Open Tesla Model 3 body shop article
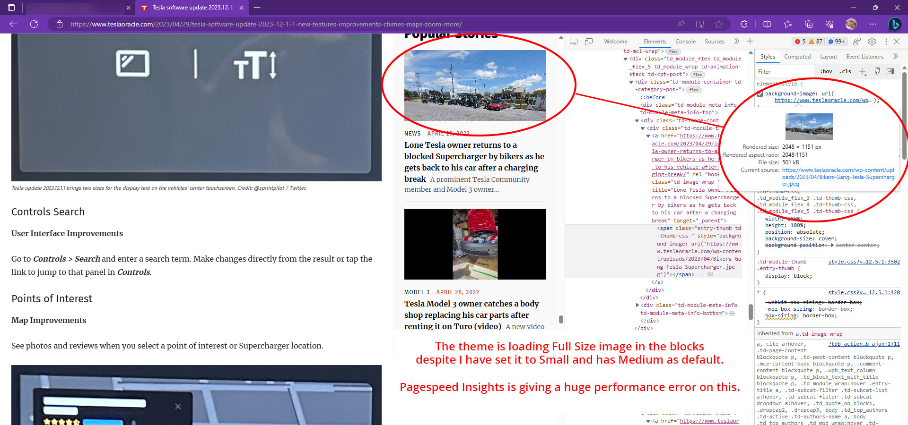Screen dimensions: 908x425 tap(471, 315)
